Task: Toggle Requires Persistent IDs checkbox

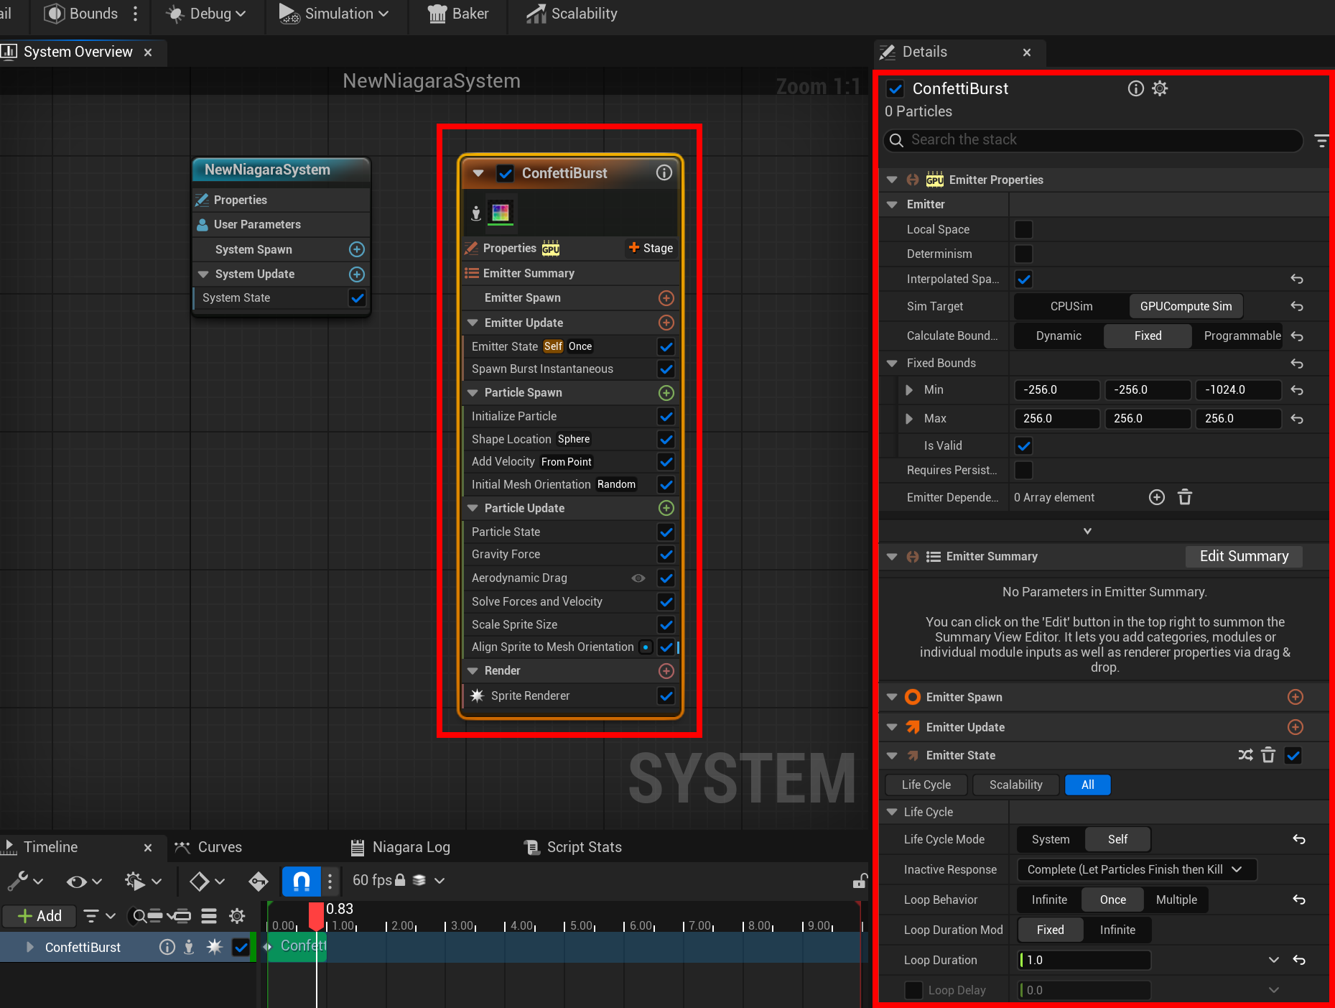Action: pos(1023,470)
